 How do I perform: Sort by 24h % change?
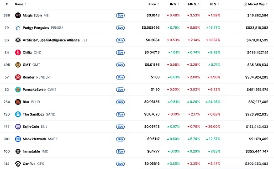coord(193,4)
